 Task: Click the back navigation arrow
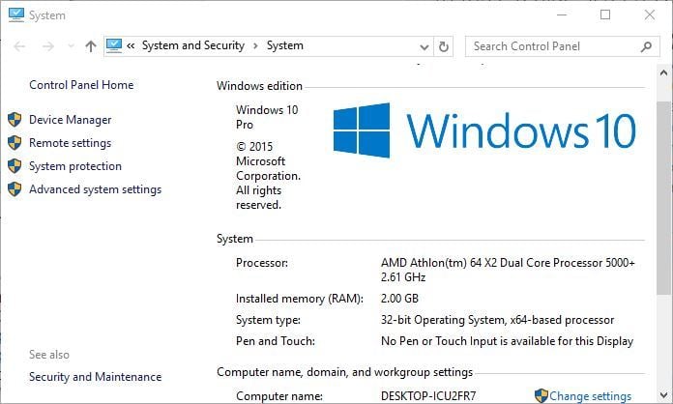[19, 46]
